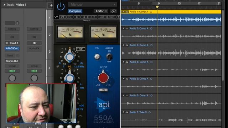228x128 pixels.
Task: Click the Waves logo icon
Action: tap(56, 17)
